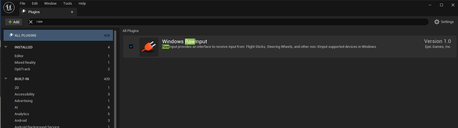
Task: Open the Help menu
Action: [82, 4]
